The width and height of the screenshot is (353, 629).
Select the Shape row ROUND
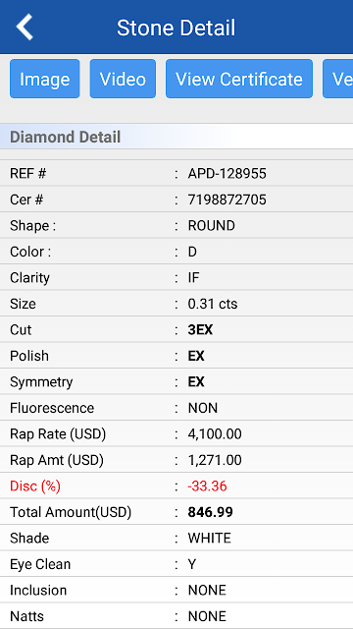click(176, 226)
